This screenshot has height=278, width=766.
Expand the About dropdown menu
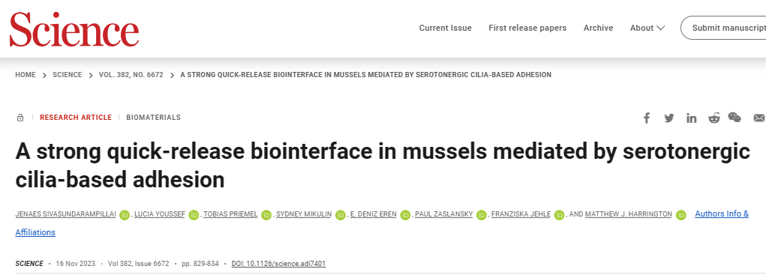(647, 28)
